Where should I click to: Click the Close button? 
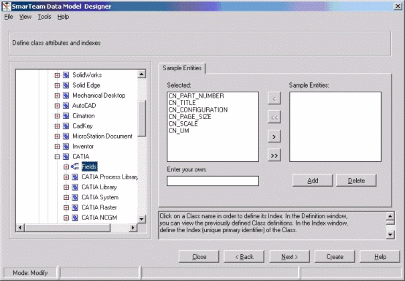tap(199, 257)
